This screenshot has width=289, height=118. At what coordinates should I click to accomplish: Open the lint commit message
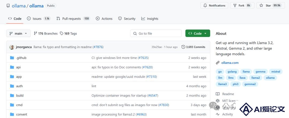click(94, 86)
